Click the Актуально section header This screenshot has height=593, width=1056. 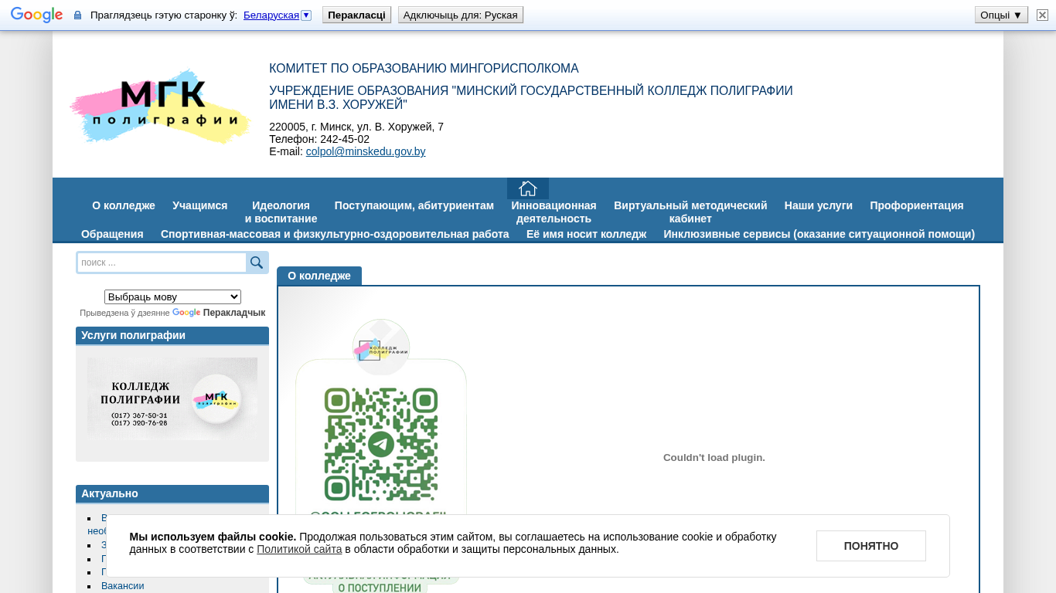tap(172, 493)
